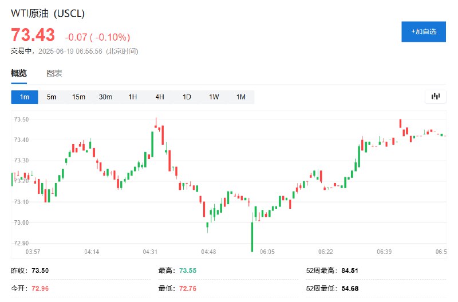Click the current price 73.43
The image size is (458, 302).
point(33,35)
